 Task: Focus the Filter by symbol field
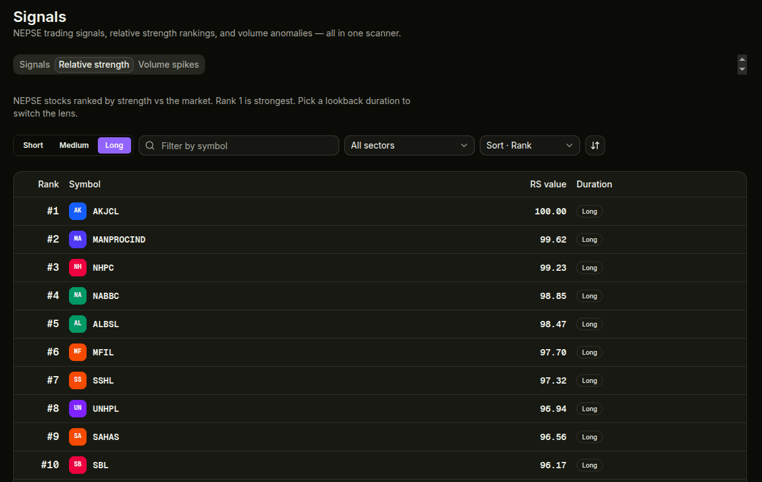click(245, 145)
